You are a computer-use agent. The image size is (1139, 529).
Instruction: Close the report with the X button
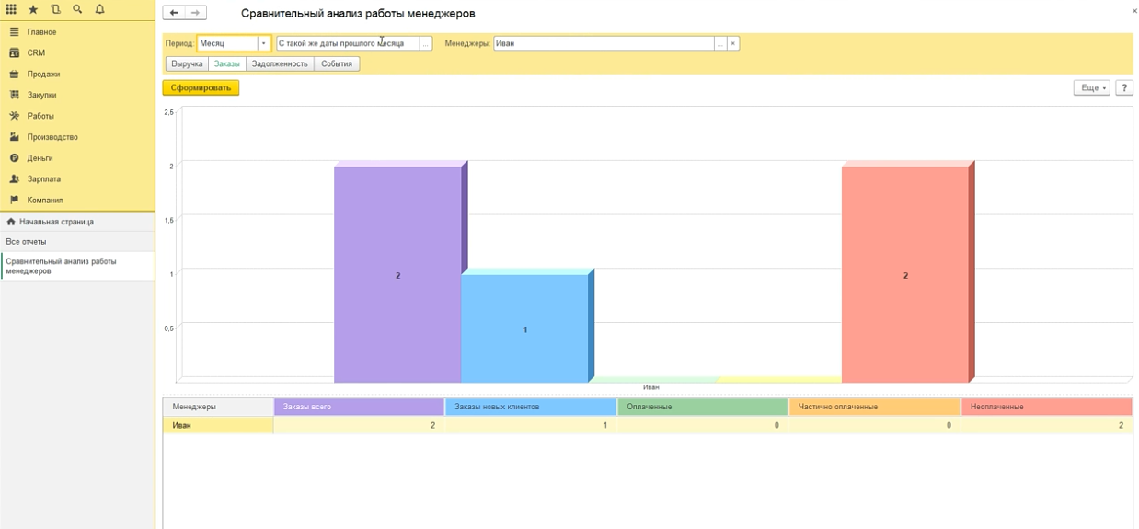click(x=1133, y=11)
